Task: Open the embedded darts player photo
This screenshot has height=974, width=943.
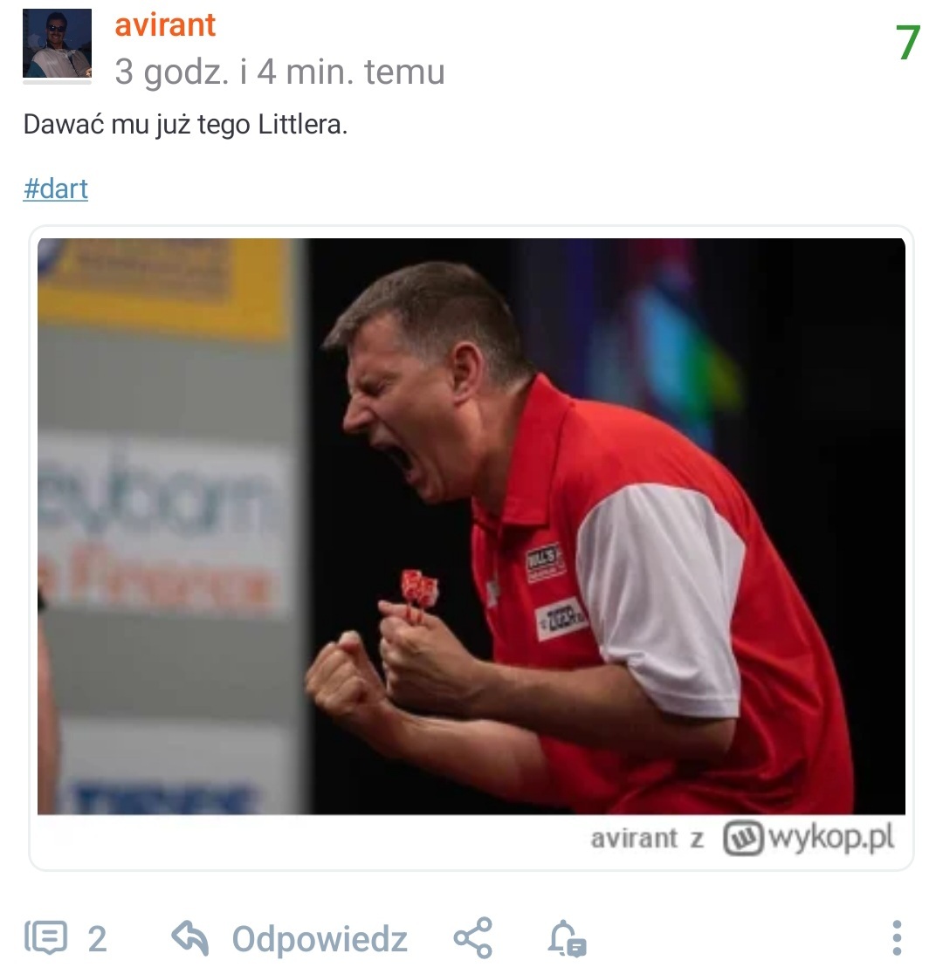Action: [x=471, y=526]
